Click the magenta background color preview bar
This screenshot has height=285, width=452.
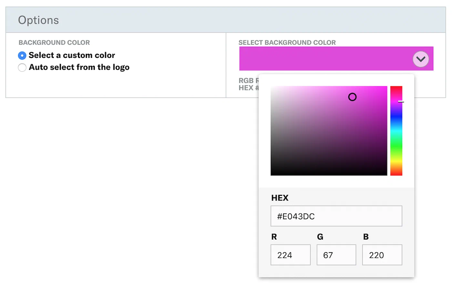point(323,59)
